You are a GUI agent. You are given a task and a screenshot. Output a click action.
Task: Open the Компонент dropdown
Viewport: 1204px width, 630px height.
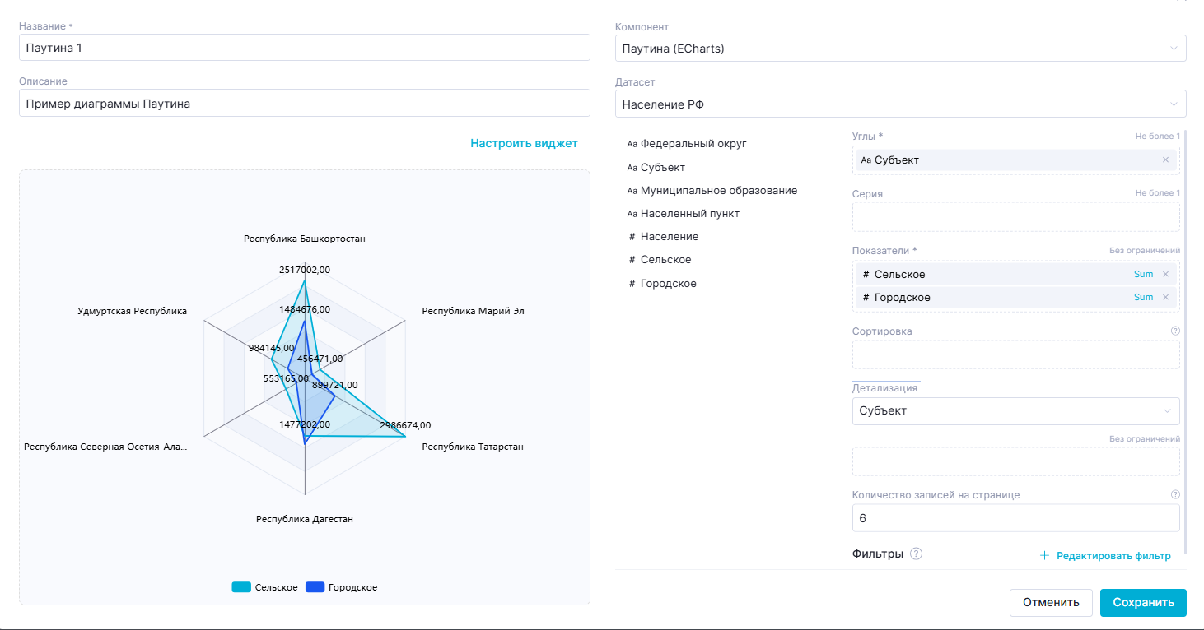click(x=900, y=49)
